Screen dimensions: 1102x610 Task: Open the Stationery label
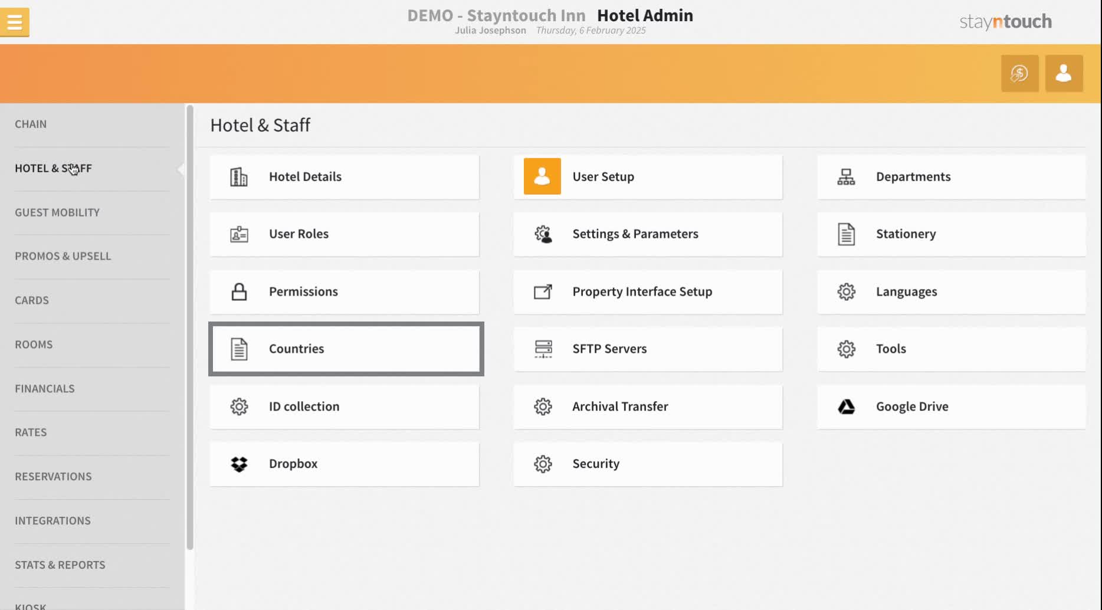tap(906, 234)
